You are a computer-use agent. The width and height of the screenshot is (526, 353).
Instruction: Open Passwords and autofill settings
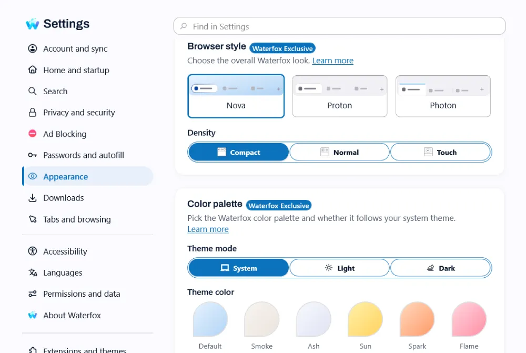click(88, 155)
